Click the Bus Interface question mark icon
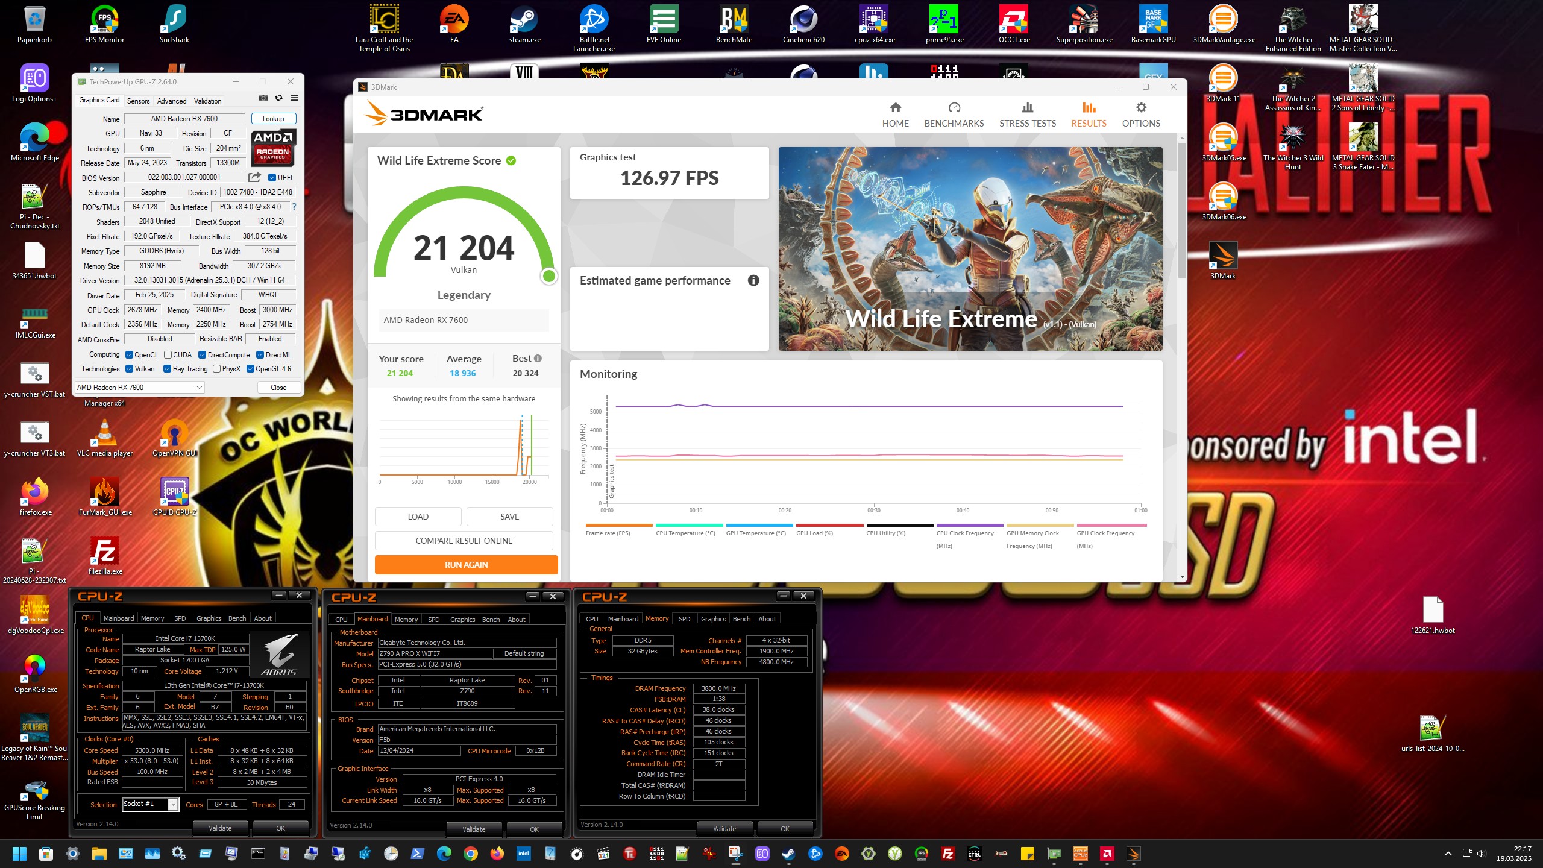 point(294,207)
